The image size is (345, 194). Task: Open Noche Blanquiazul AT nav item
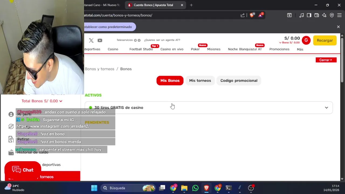pyautogui.click(x=245, y=49)
